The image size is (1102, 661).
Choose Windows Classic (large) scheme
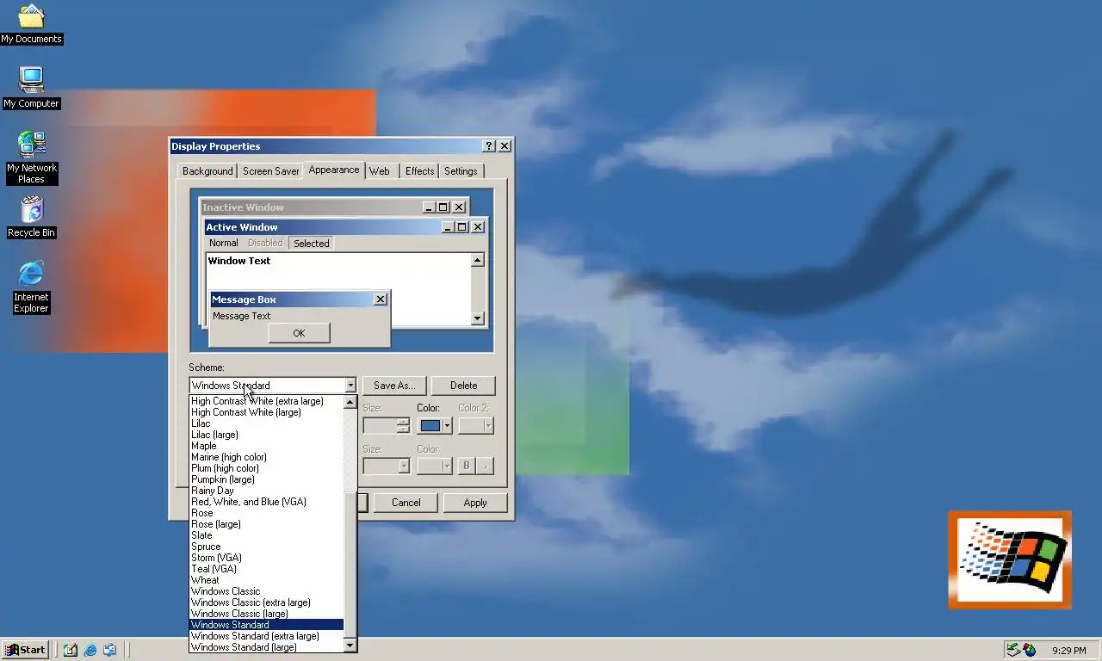pyautogui.click(x=267, y=614)
